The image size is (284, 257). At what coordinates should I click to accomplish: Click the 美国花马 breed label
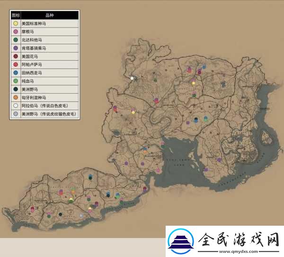30,56
